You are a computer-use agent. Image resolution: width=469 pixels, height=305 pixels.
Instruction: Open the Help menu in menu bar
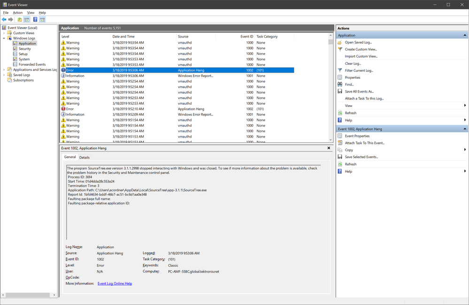(42, 13)
